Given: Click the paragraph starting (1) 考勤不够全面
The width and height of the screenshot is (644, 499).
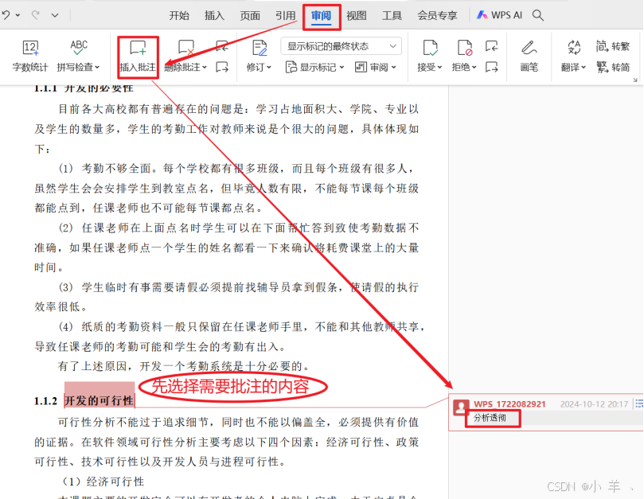Looking at the screenshot, I should click(x=226, y=188).
